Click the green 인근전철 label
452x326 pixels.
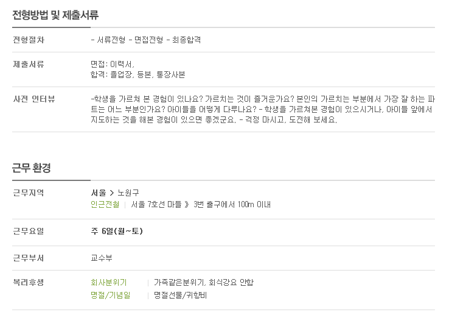coord(105,205)
